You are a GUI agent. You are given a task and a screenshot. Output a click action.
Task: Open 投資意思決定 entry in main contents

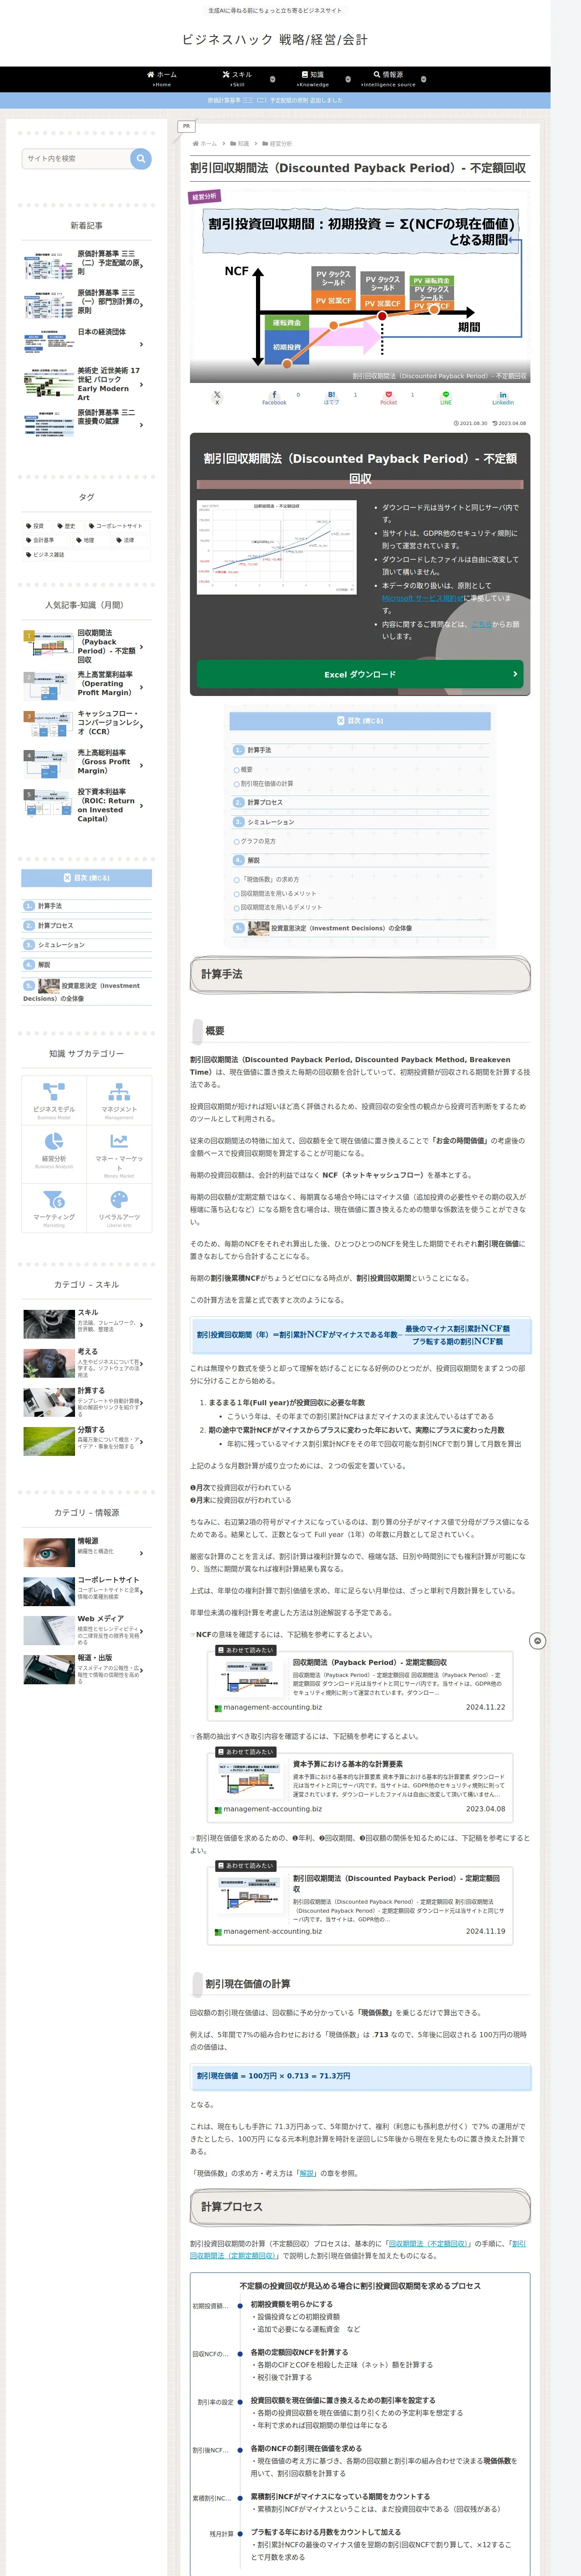click(x=341, y=928)
